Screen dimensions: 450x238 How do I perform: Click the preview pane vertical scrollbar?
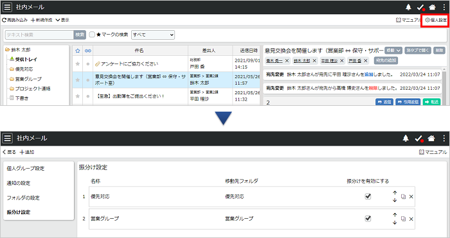[x=444, y=87]
